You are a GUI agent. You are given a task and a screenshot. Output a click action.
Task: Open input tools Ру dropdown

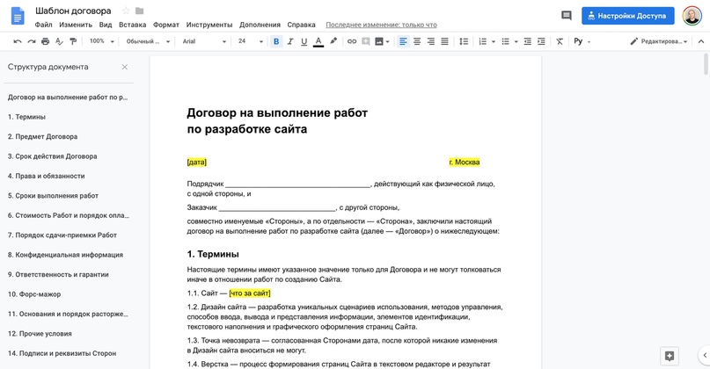pyautogui.click(x=582, y=41)
